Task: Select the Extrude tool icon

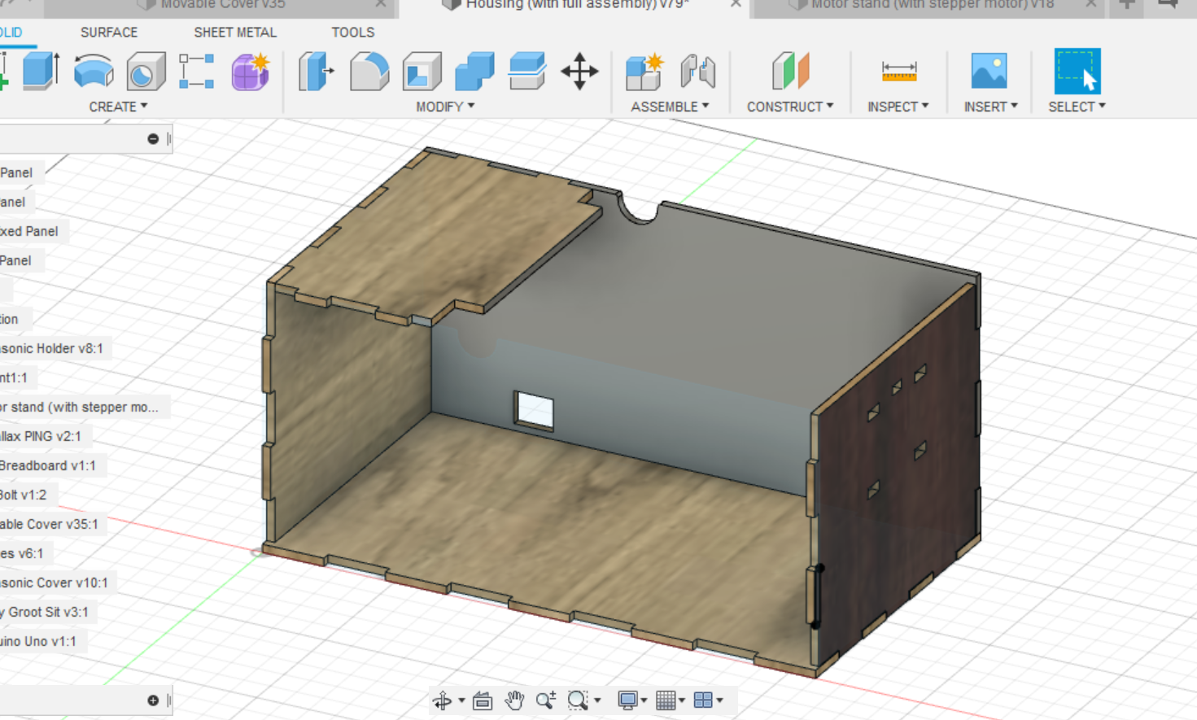Action: 41,71
